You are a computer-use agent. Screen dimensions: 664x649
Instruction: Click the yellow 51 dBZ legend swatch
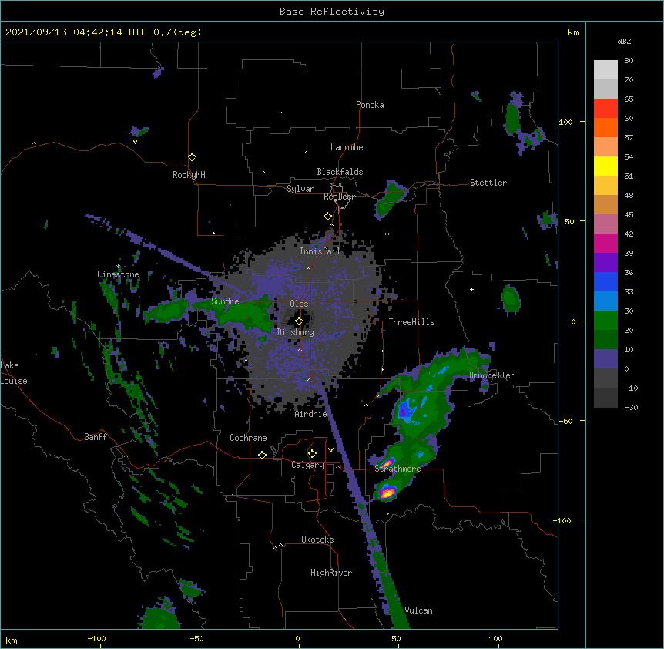tap(605, 166)
